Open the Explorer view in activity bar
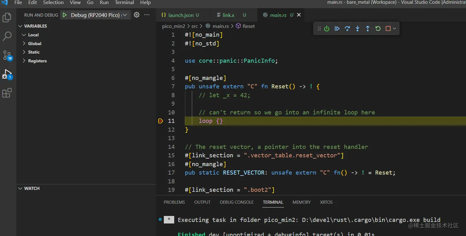466x236 pixels. pos(7,18)
